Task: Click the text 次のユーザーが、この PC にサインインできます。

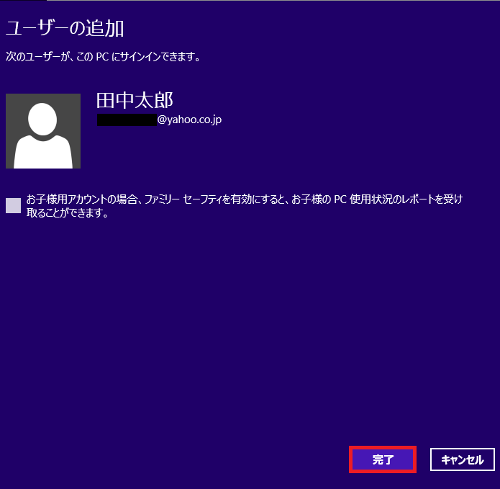Action: coord(104,57)
